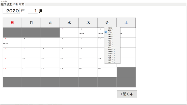Pick 料金モード15 from the menu
This screenshot has width=187, height=105.
pyautogui.click(x=112, y=60)
